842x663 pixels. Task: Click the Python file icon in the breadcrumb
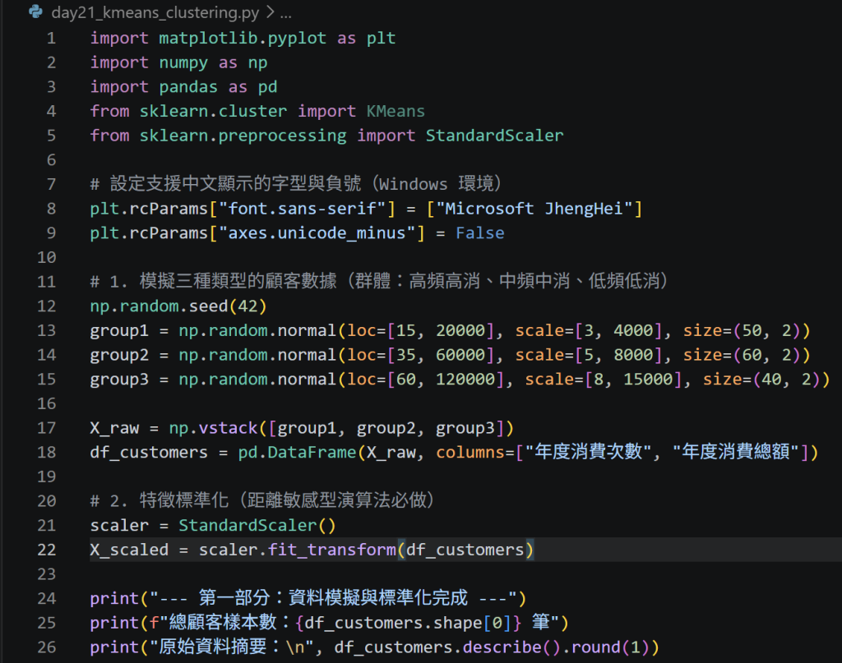point(35,12)
